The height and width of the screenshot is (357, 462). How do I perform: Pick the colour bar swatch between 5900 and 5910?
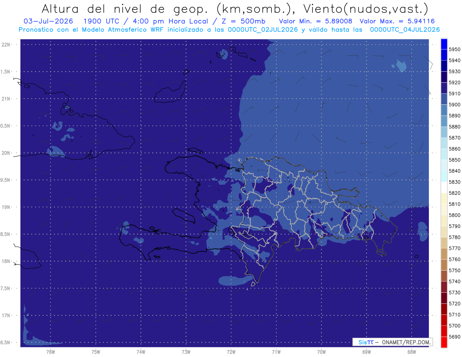coord(444,99)
